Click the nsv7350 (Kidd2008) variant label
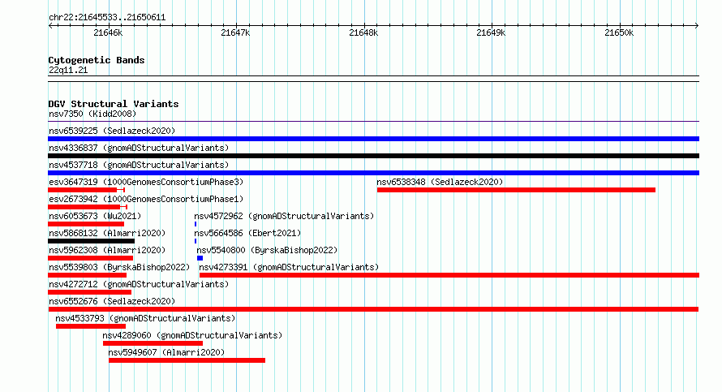This screenshot has width=722, height=392. point(92,114)
